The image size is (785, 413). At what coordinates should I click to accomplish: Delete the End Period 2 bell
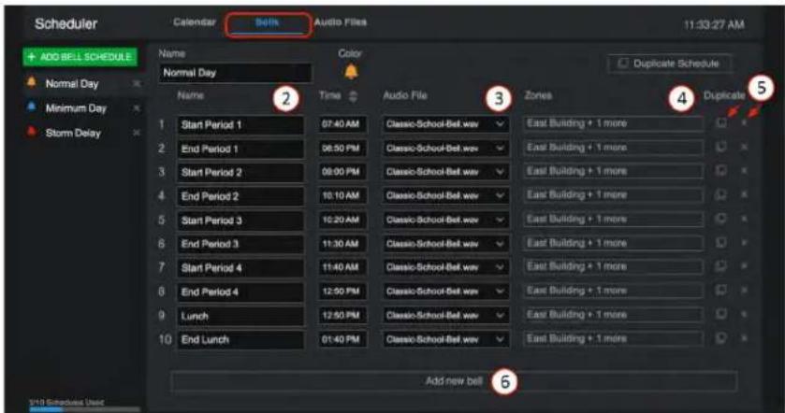coord(744,194)
